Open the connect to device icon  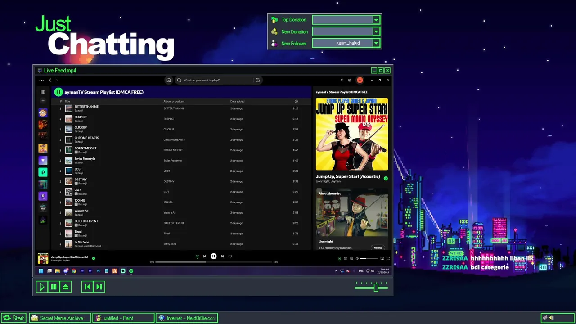pyautogui.click(x=351, y=258)
